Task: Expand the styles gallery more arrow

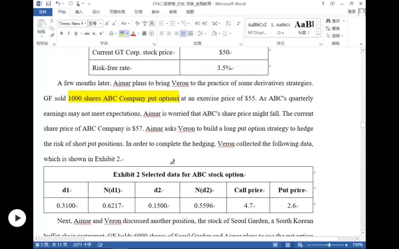Action: pyautogui.click(x=318, y=35)
